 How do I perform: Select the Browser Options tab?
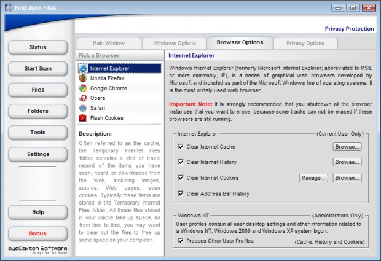point(240,43)
